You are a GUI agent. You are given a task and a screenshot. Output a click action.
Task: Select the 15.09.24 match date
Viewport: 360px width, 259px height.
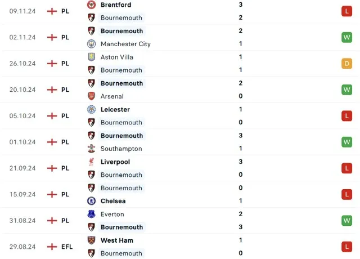tap(23, 194)
